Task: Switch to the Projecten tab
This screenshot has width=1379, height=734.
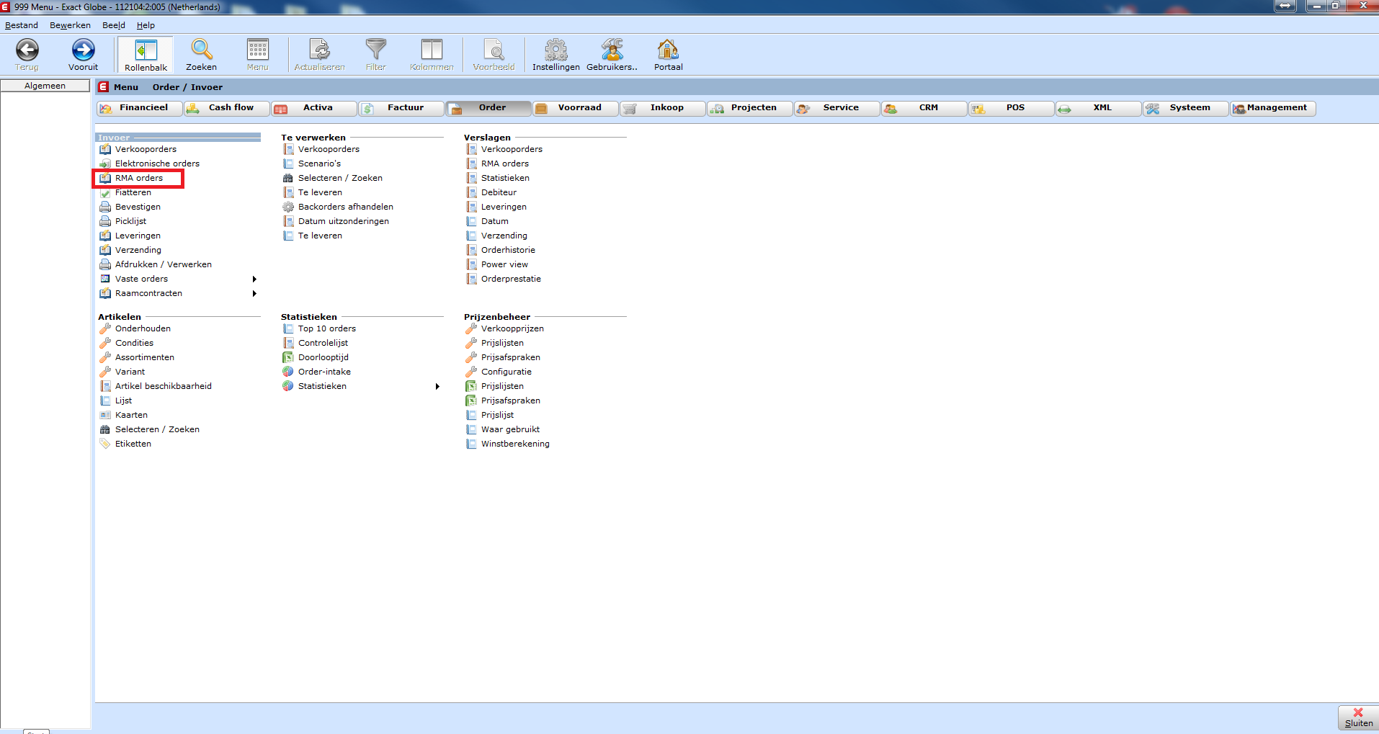Action: click(750, 108)
